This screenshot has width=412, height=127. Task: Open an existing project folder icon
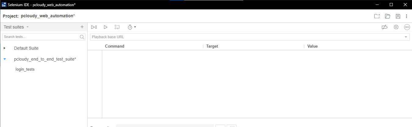click(x=388, y=16)
